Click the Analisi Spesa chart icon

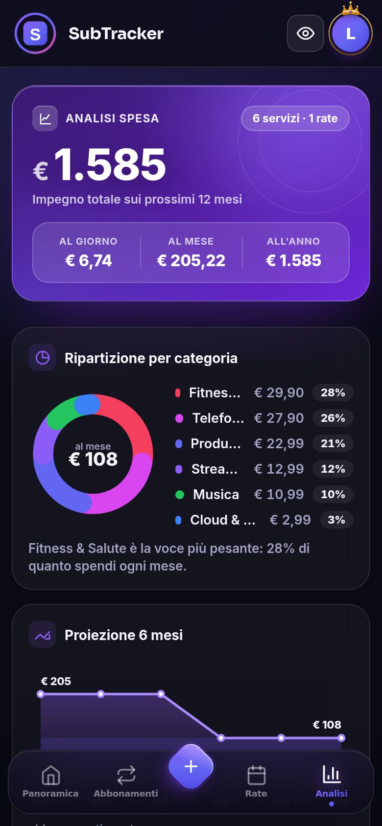click(x=45, y=118)
